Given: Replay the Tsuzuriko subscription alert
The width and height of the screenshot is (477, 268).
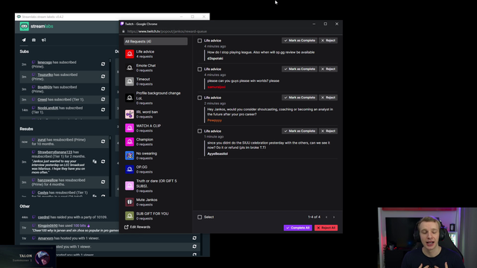Looking at the screenshot, I should tap(103, 76).
